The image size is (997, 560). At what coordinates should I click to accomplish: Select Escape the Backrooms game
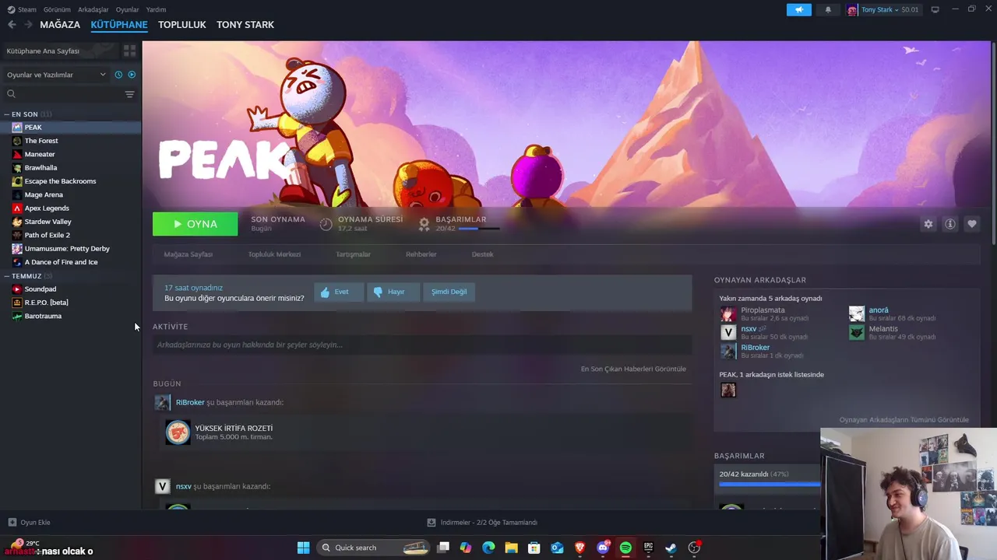pos(60,181)
